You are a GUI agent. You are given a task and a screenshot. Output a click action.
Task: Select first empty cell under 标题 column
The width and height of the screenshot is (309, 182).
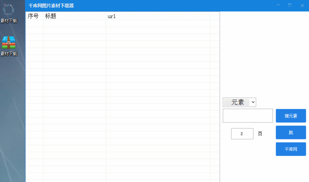pyautogui.click(x=74, y=24)
